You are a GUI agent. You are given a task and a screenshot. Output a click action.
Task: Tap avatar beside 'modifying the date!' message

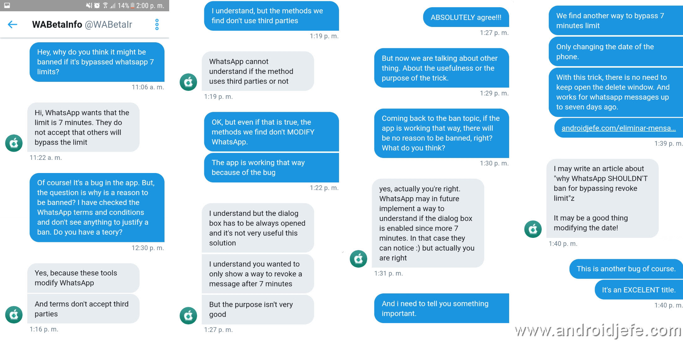pos(533,229)
